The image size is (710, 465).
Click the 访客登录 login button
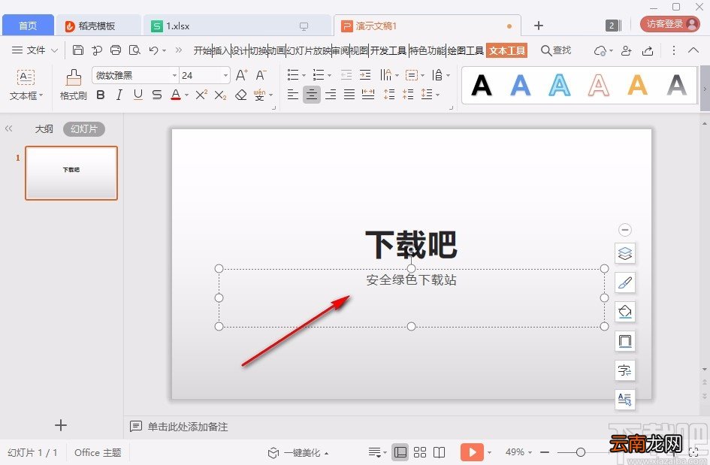pos(670,24)
